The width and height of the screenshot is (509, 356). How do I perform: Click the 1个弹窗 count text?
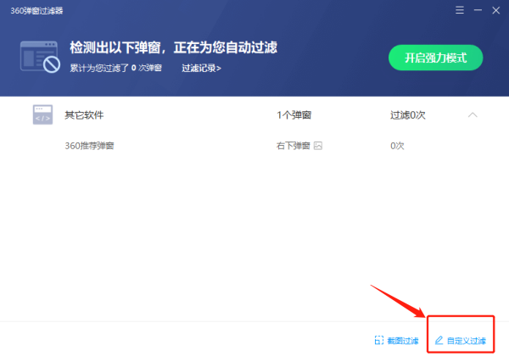click(294, 115)
